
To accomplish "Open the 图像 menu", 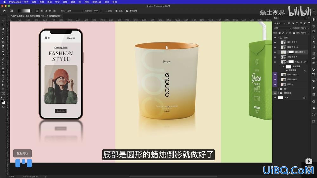I will 42,2.
